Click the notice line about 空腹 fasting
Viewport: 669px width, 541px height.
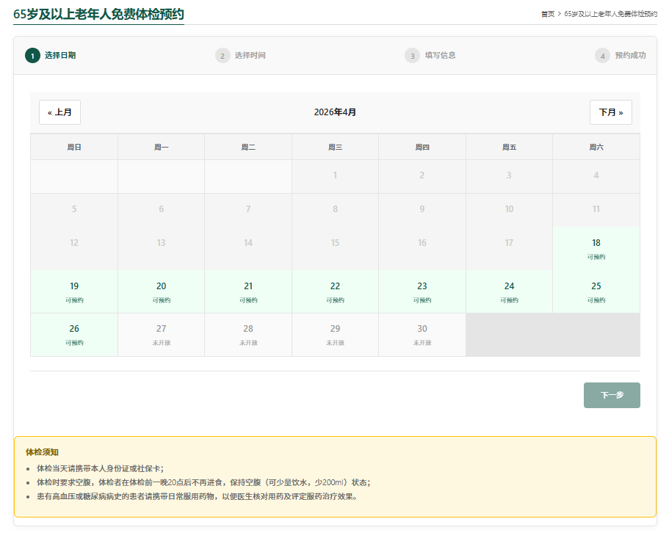(x=203, y=482)
